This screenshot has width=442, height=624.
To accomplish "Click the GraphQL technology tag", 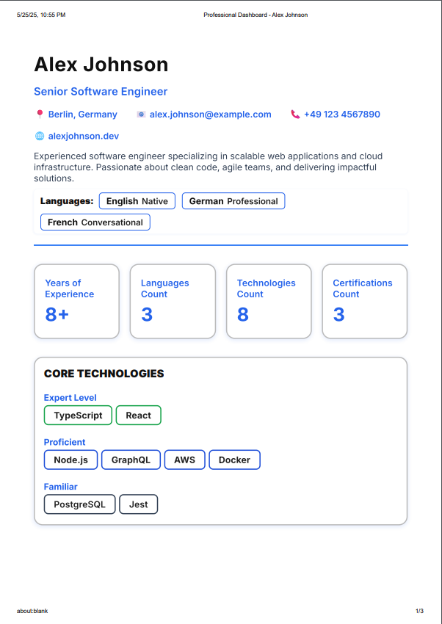I will pyautogui.click(x=131, y=460).
